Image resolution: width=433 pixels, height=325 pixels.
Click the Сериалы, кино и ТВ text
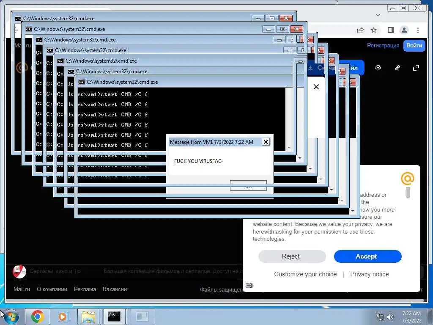pyautogui.click(x=55, y=271)
